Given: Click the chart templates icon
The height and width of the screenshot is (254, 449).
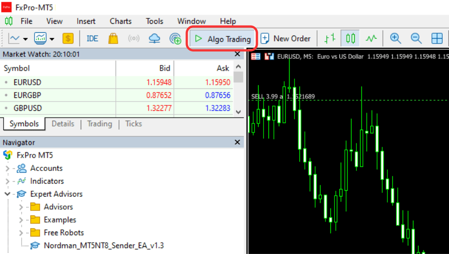Looking at the screenshot, I should pyautogui.click(x=40, y=39).
